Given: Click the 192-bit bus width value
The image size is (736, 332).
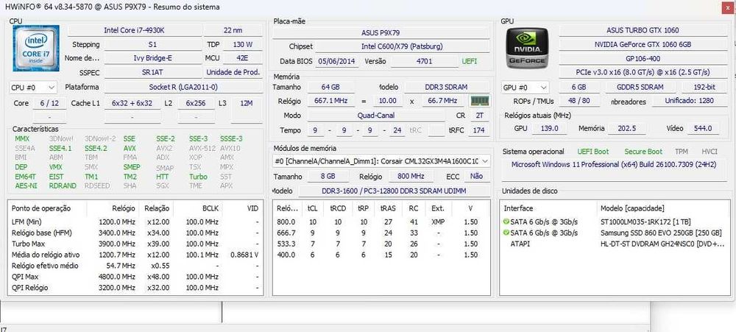Looking at the screenshot, I should tap(704, 88).
